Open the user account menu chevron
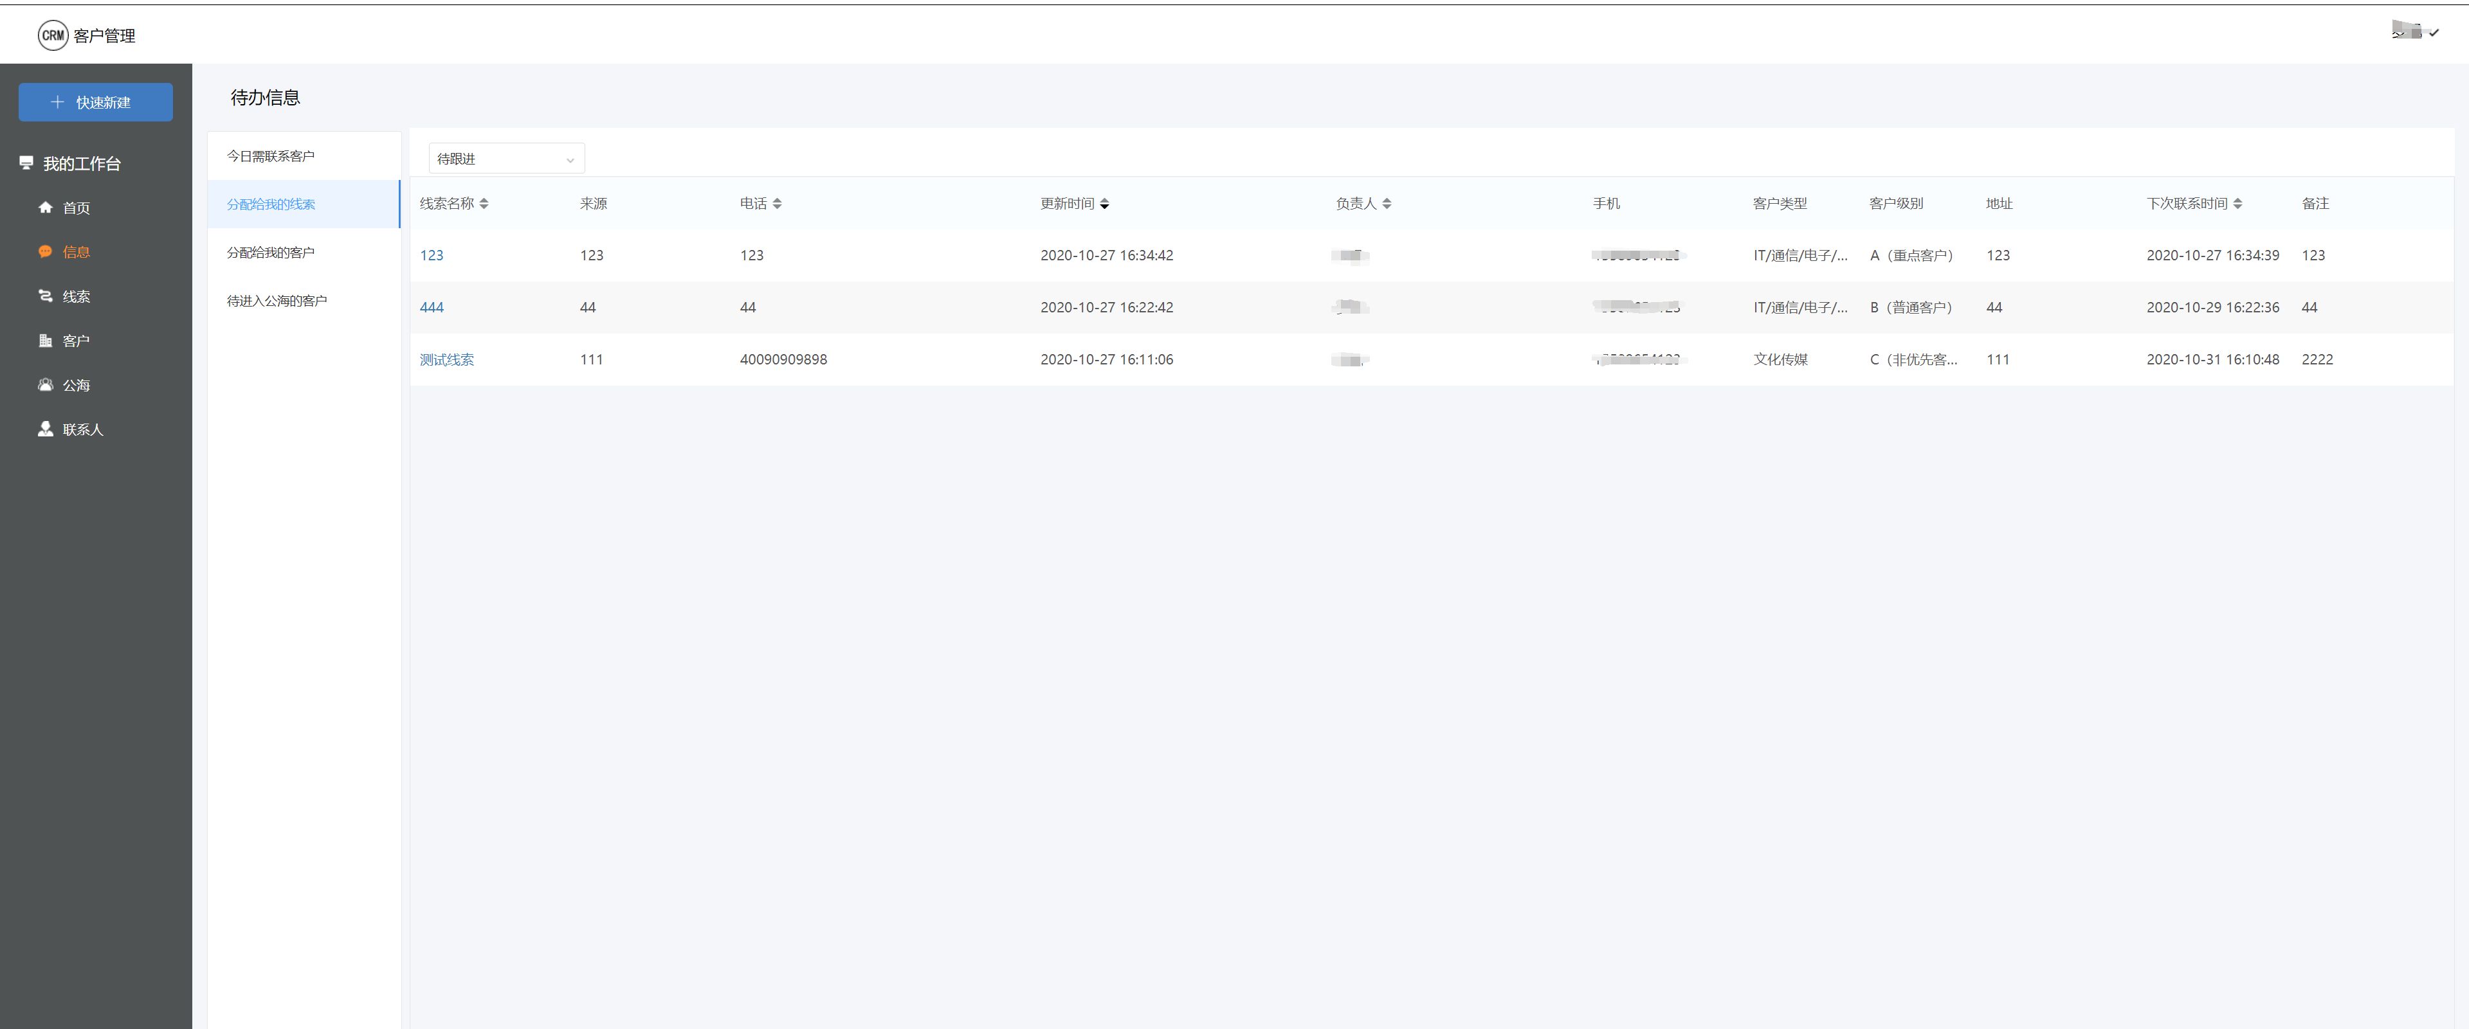The width and height of the screenshot is (2469, 1029). pyautogui.click(x=2432, y=33)
